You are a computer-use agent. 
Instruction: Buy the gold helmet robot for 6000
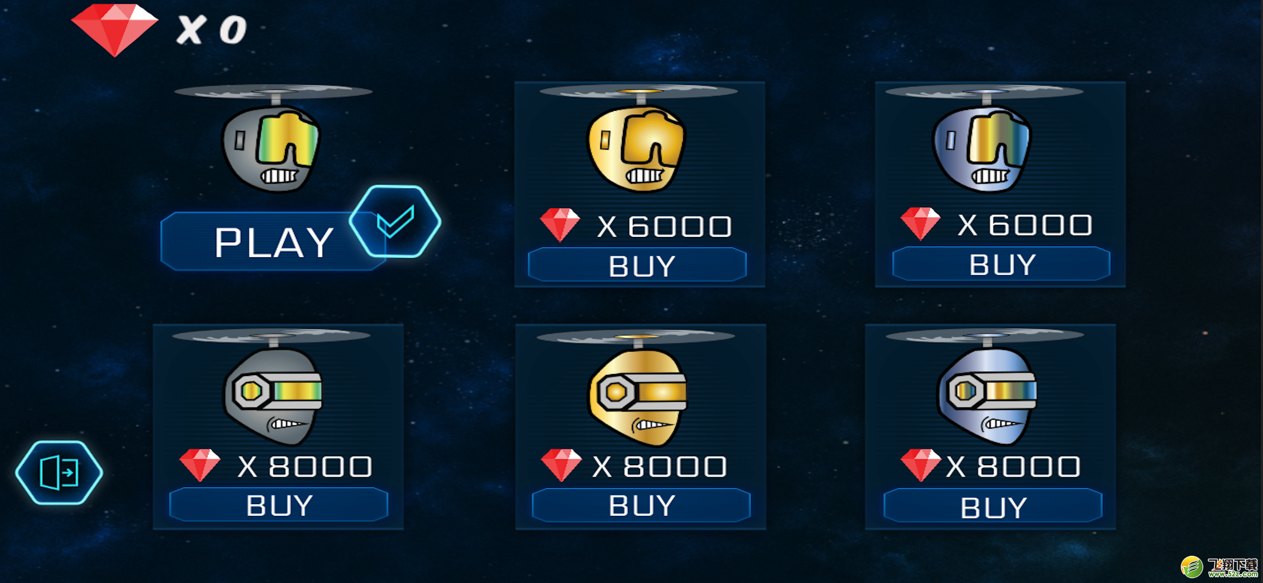(638, 265)
